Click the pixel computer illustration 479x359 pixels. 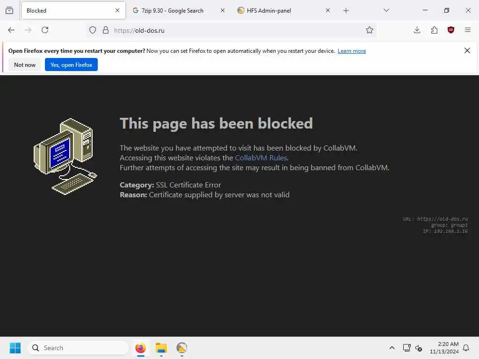click(x=65, y=156)
